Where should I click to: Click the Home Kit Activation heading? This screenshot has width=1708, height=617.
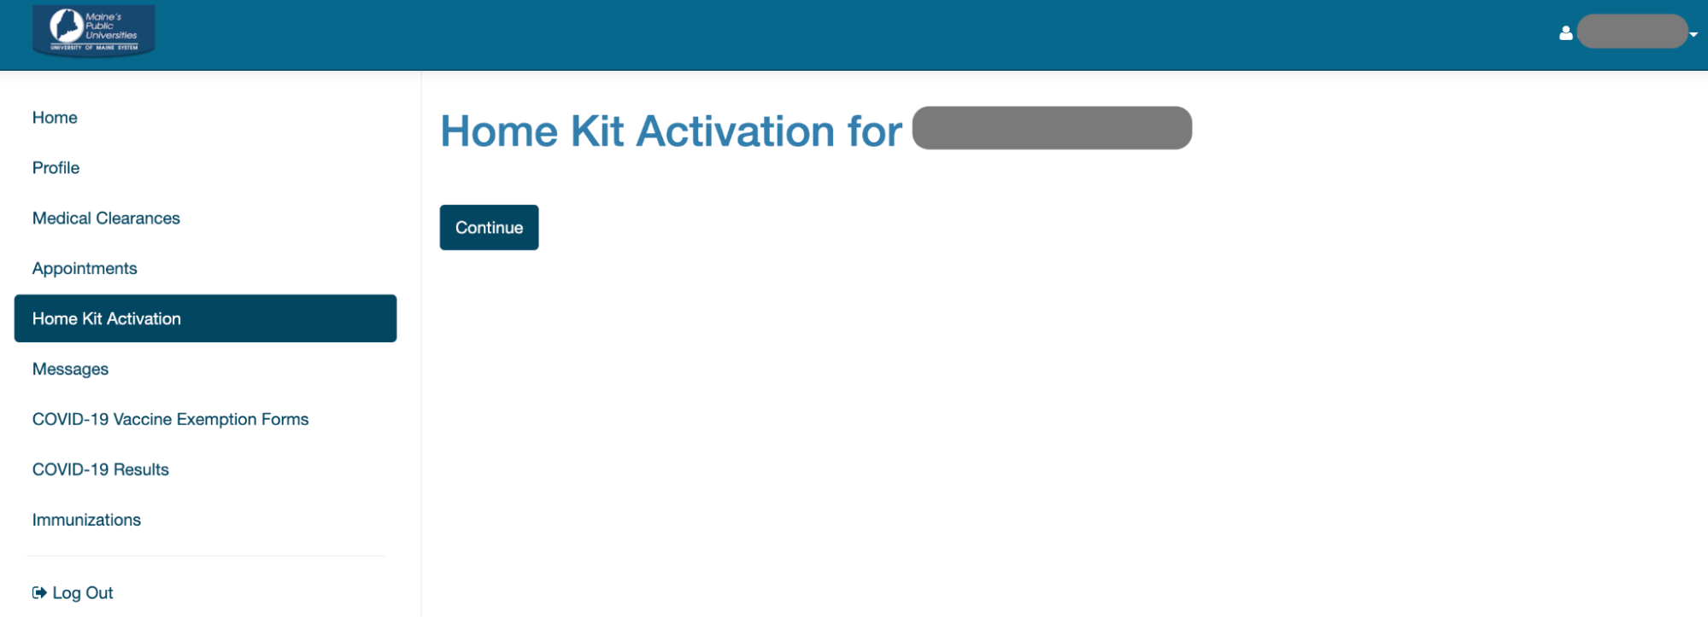point(671,131)
